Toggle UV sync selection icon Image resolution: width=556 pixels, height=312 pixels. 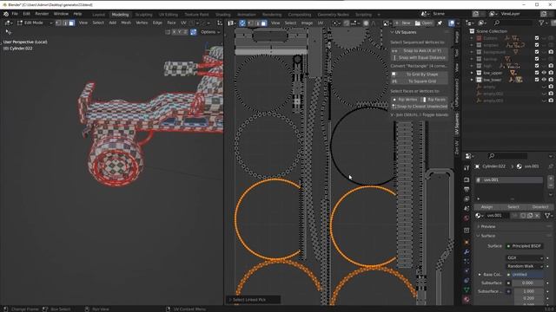(x=242, y=23)
